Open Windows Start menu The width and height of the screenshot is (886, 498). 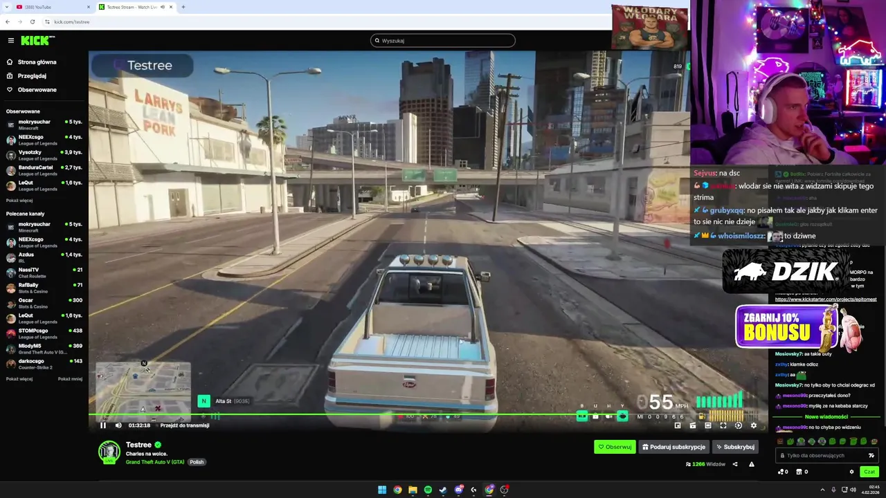click(x=382, y=490)
